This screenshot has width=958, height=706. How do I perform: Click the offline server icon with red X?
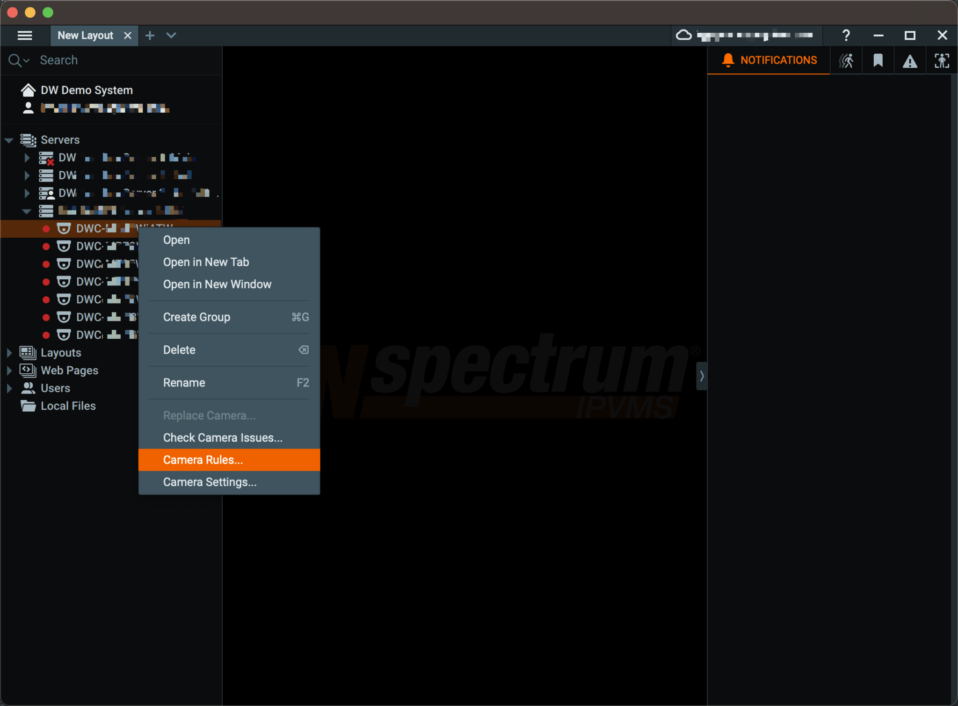tap(46, 158)
